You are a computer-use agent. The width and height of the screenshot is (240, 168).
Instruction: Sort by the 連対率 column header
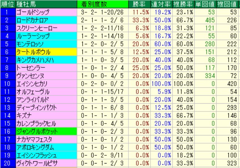pyautogui.click(x=161, y=4)
